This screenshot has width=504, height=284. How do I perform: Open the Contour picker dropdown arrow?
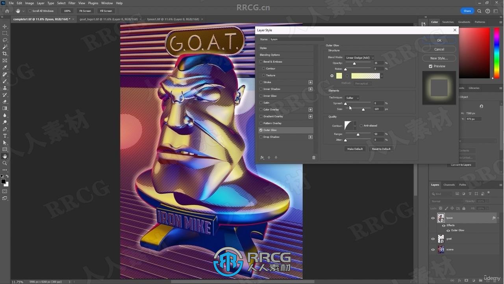click(x=355, y=126)
